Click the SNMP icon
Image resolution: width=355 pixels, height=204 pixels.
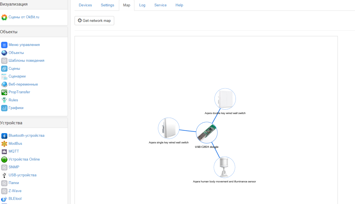pyautogui.click(x=4, y=167)
